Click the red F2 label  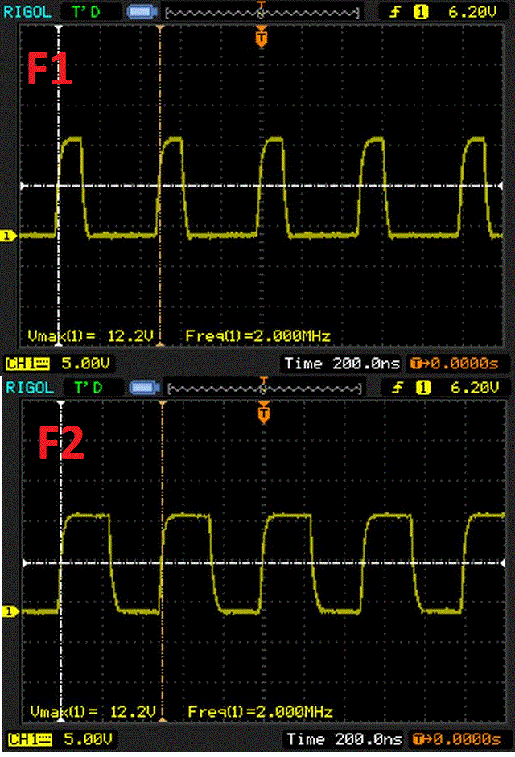61,444
